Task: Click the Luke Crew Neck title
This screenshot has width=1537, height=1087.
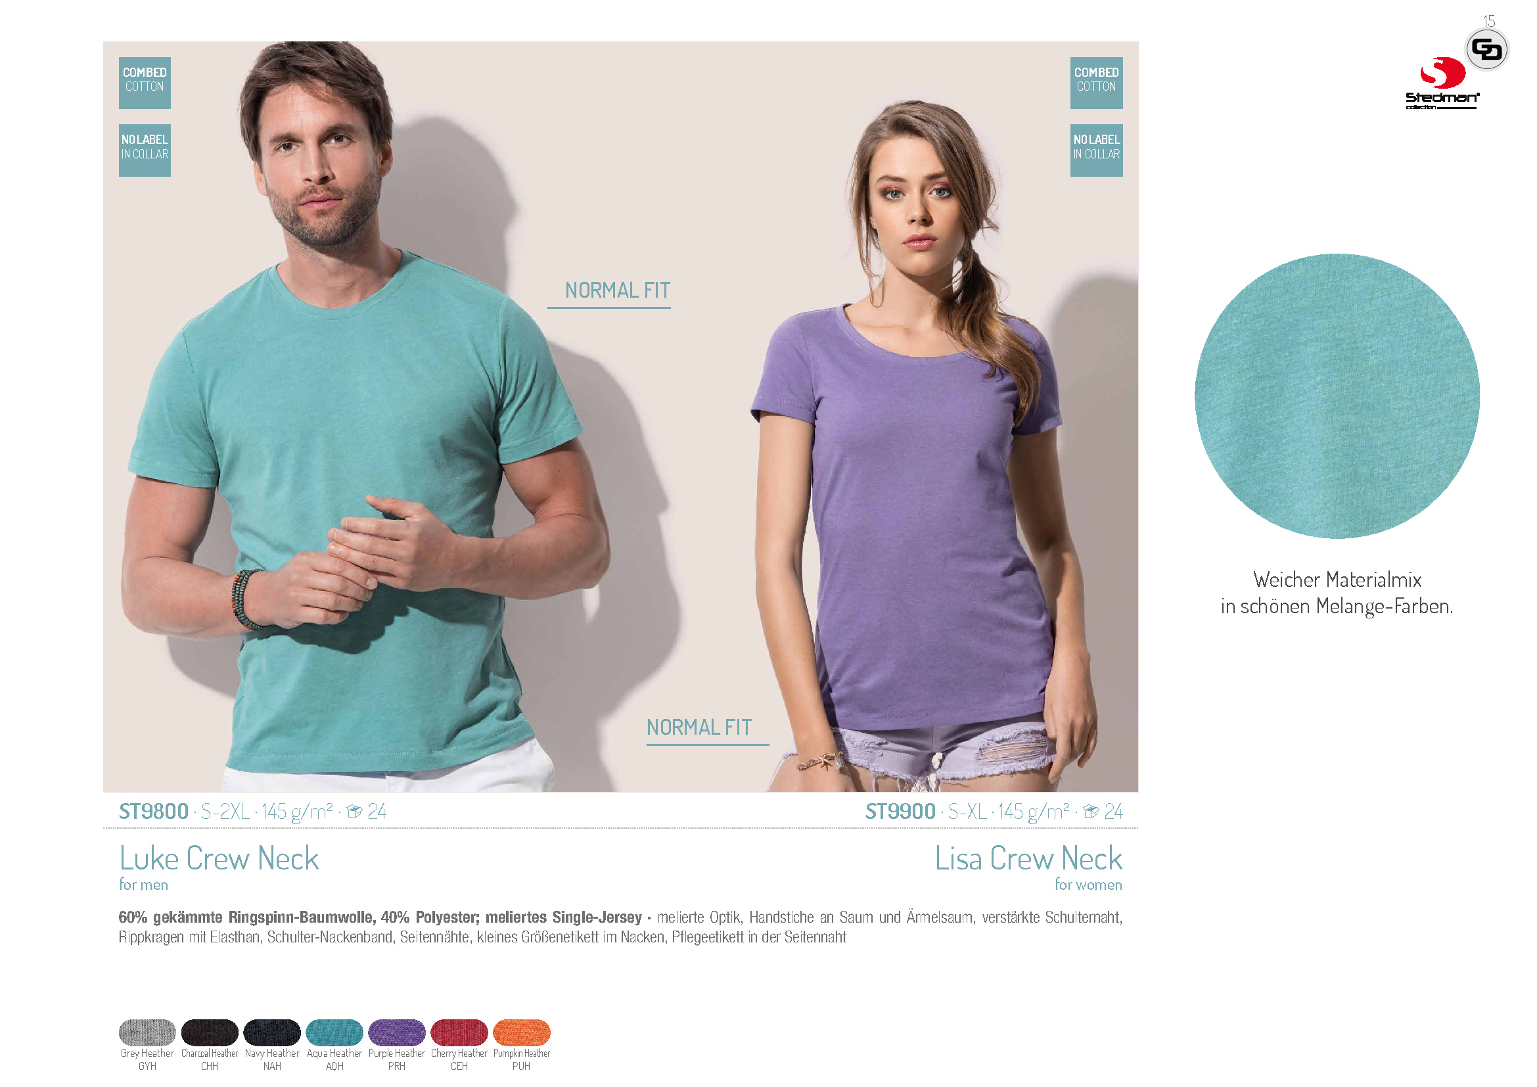Action: tap(219, 859)
